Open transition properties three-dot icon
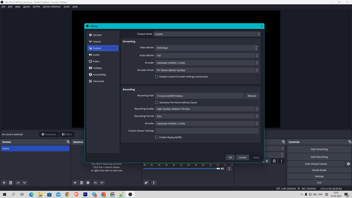Image resolution: width=352 pixels, height=198 pixels. pos(281,161)
